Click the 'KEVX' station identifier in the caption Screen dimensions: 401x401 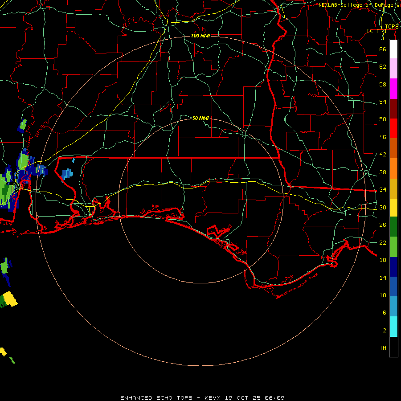[213, 398]
